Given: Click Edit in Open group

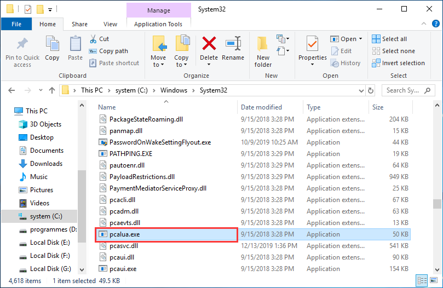Looking at the screenshot, I should tap(342, 51).
